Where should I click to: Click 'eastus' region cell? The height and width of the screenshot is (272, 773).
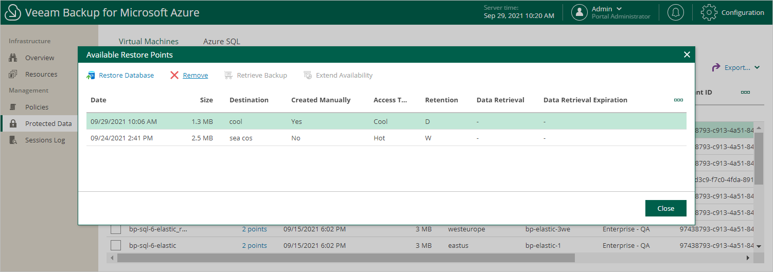[x=459, y=245]
